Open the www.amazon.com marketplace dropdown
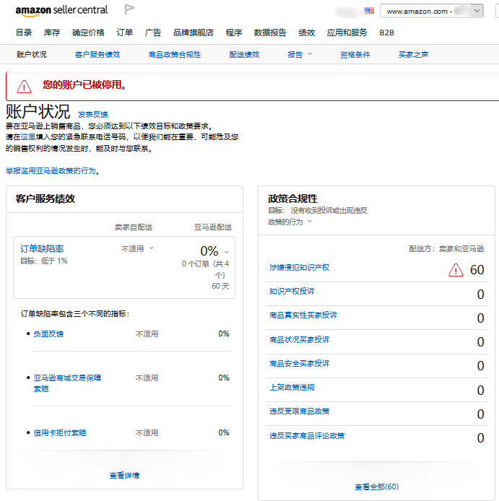Image resolution: width=499 pixels, height=501 pixels. coord(433,11)
